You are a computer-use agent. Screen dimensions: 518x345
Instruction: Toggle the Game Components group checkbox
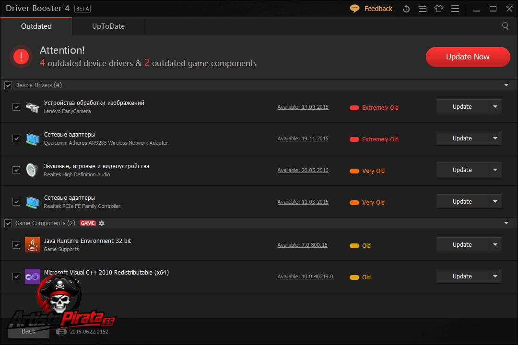click(x=8, y=223)
